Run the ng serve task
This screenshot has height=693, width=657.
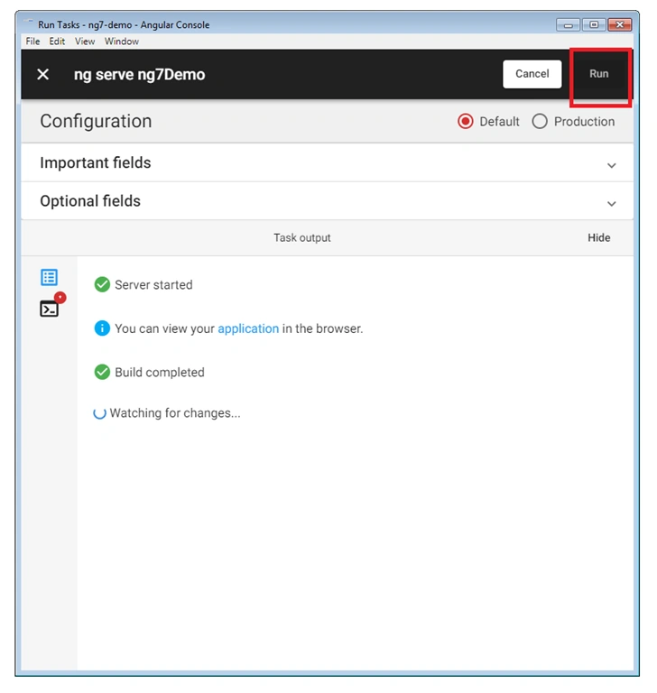click(599, 74)
